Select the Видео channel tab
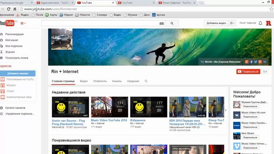 click(84, 81)
